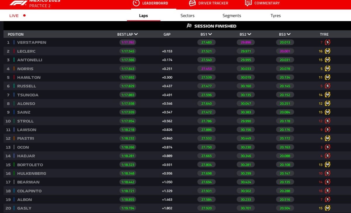The width and height of the screenshot is (351, 213).
Task: Click Russell's soft tyre icon
Action: pyautogui.click(x=328, y=86)
